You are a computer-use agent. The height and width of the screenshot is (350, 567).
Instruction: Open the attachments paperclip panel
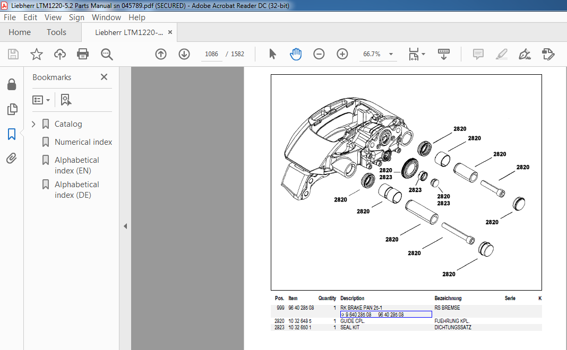pyautogui.click(x=12, y=158)
